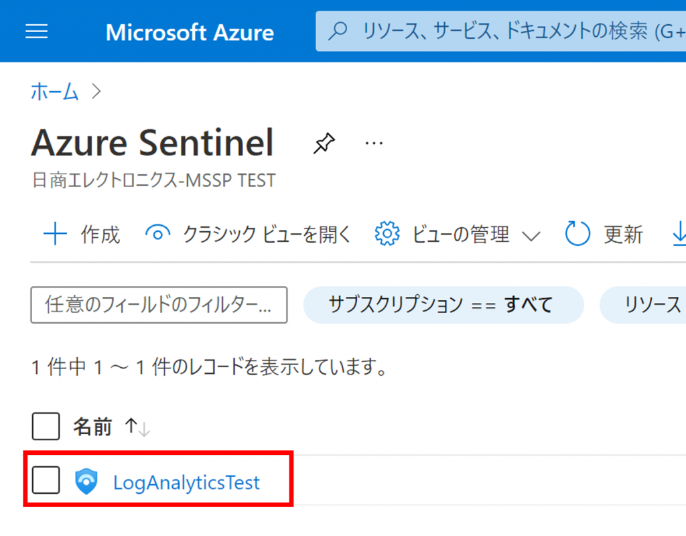The image size is (686, 536).
Task: Click the 任意のフィールドのフィルター input
Action: pos(159,305)
